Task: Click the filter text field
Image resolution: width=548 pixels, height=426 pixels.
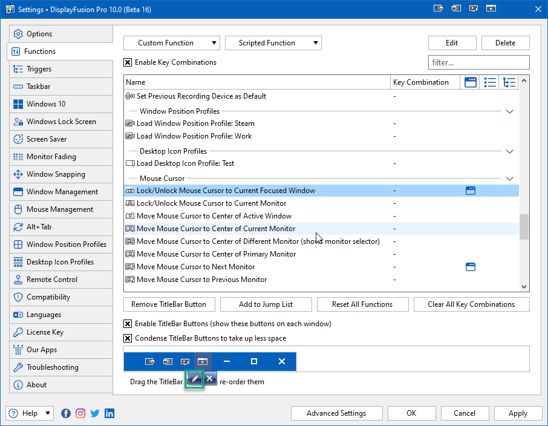Action: tap(479, 62)
